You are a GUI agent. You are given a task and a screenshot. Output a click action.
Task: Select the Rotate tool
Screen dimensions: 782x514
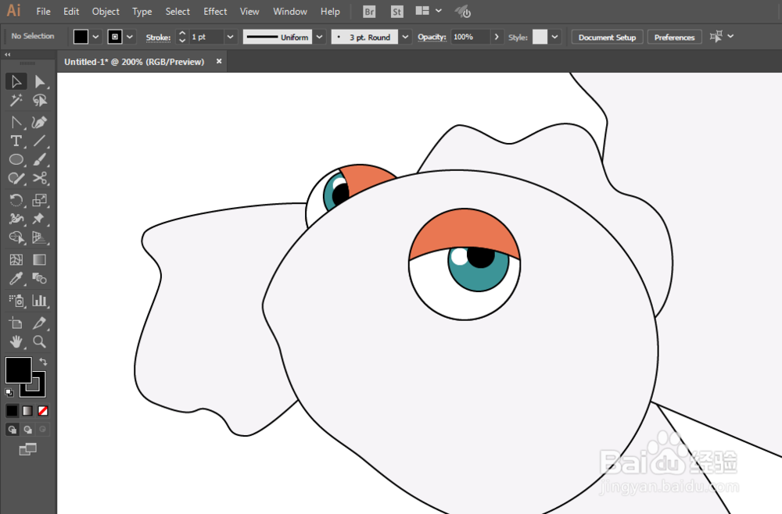[x=16, y=200]
